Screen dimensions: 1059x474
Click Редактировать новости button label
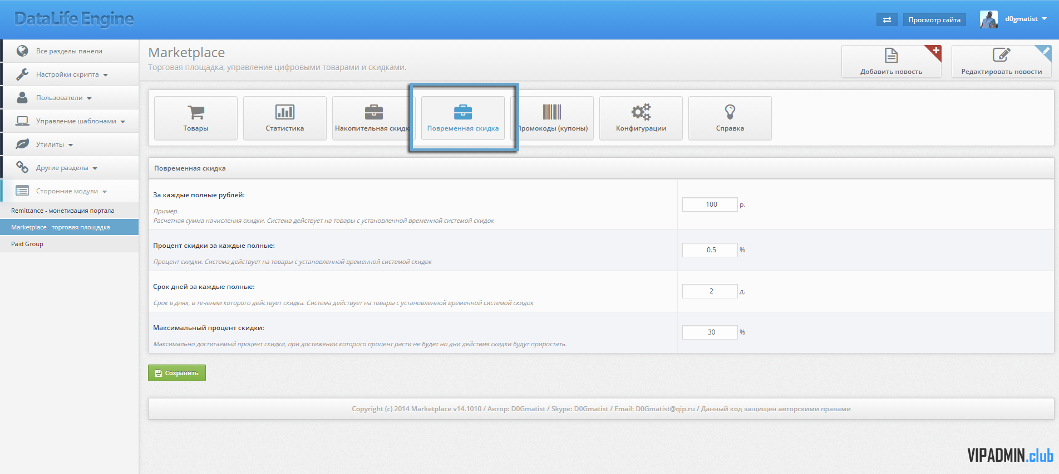pyautogui.click(x=1001, y=72)
